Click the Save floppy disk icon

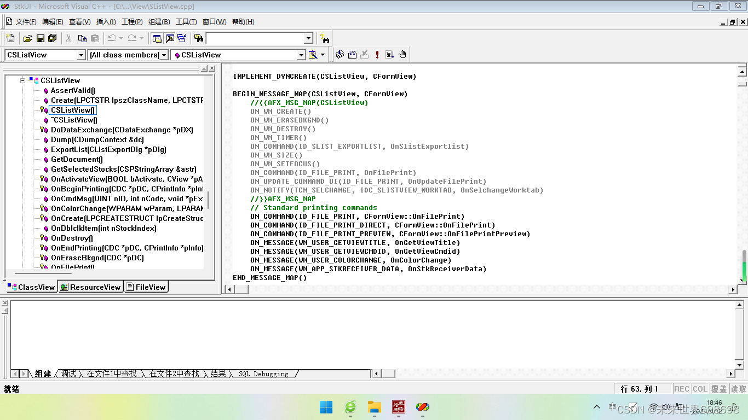coord(40,38)
